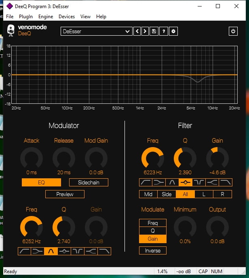Click the Output knob

click(x=217, y=227)
